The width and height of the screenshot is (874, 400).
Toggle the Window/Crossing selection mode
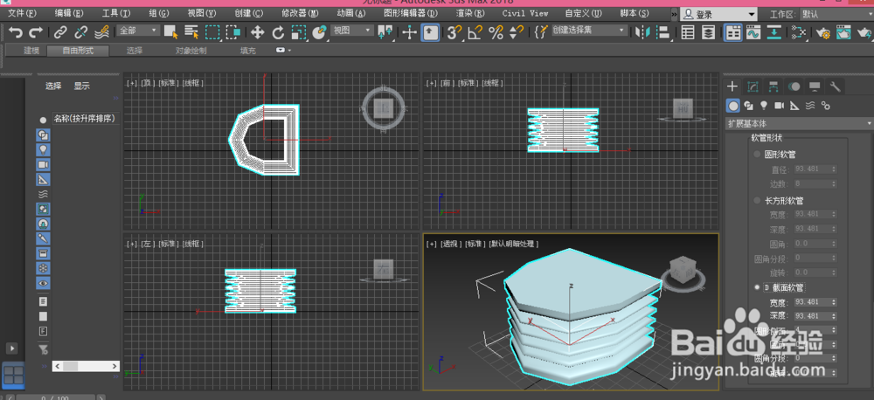pos(233,32)
